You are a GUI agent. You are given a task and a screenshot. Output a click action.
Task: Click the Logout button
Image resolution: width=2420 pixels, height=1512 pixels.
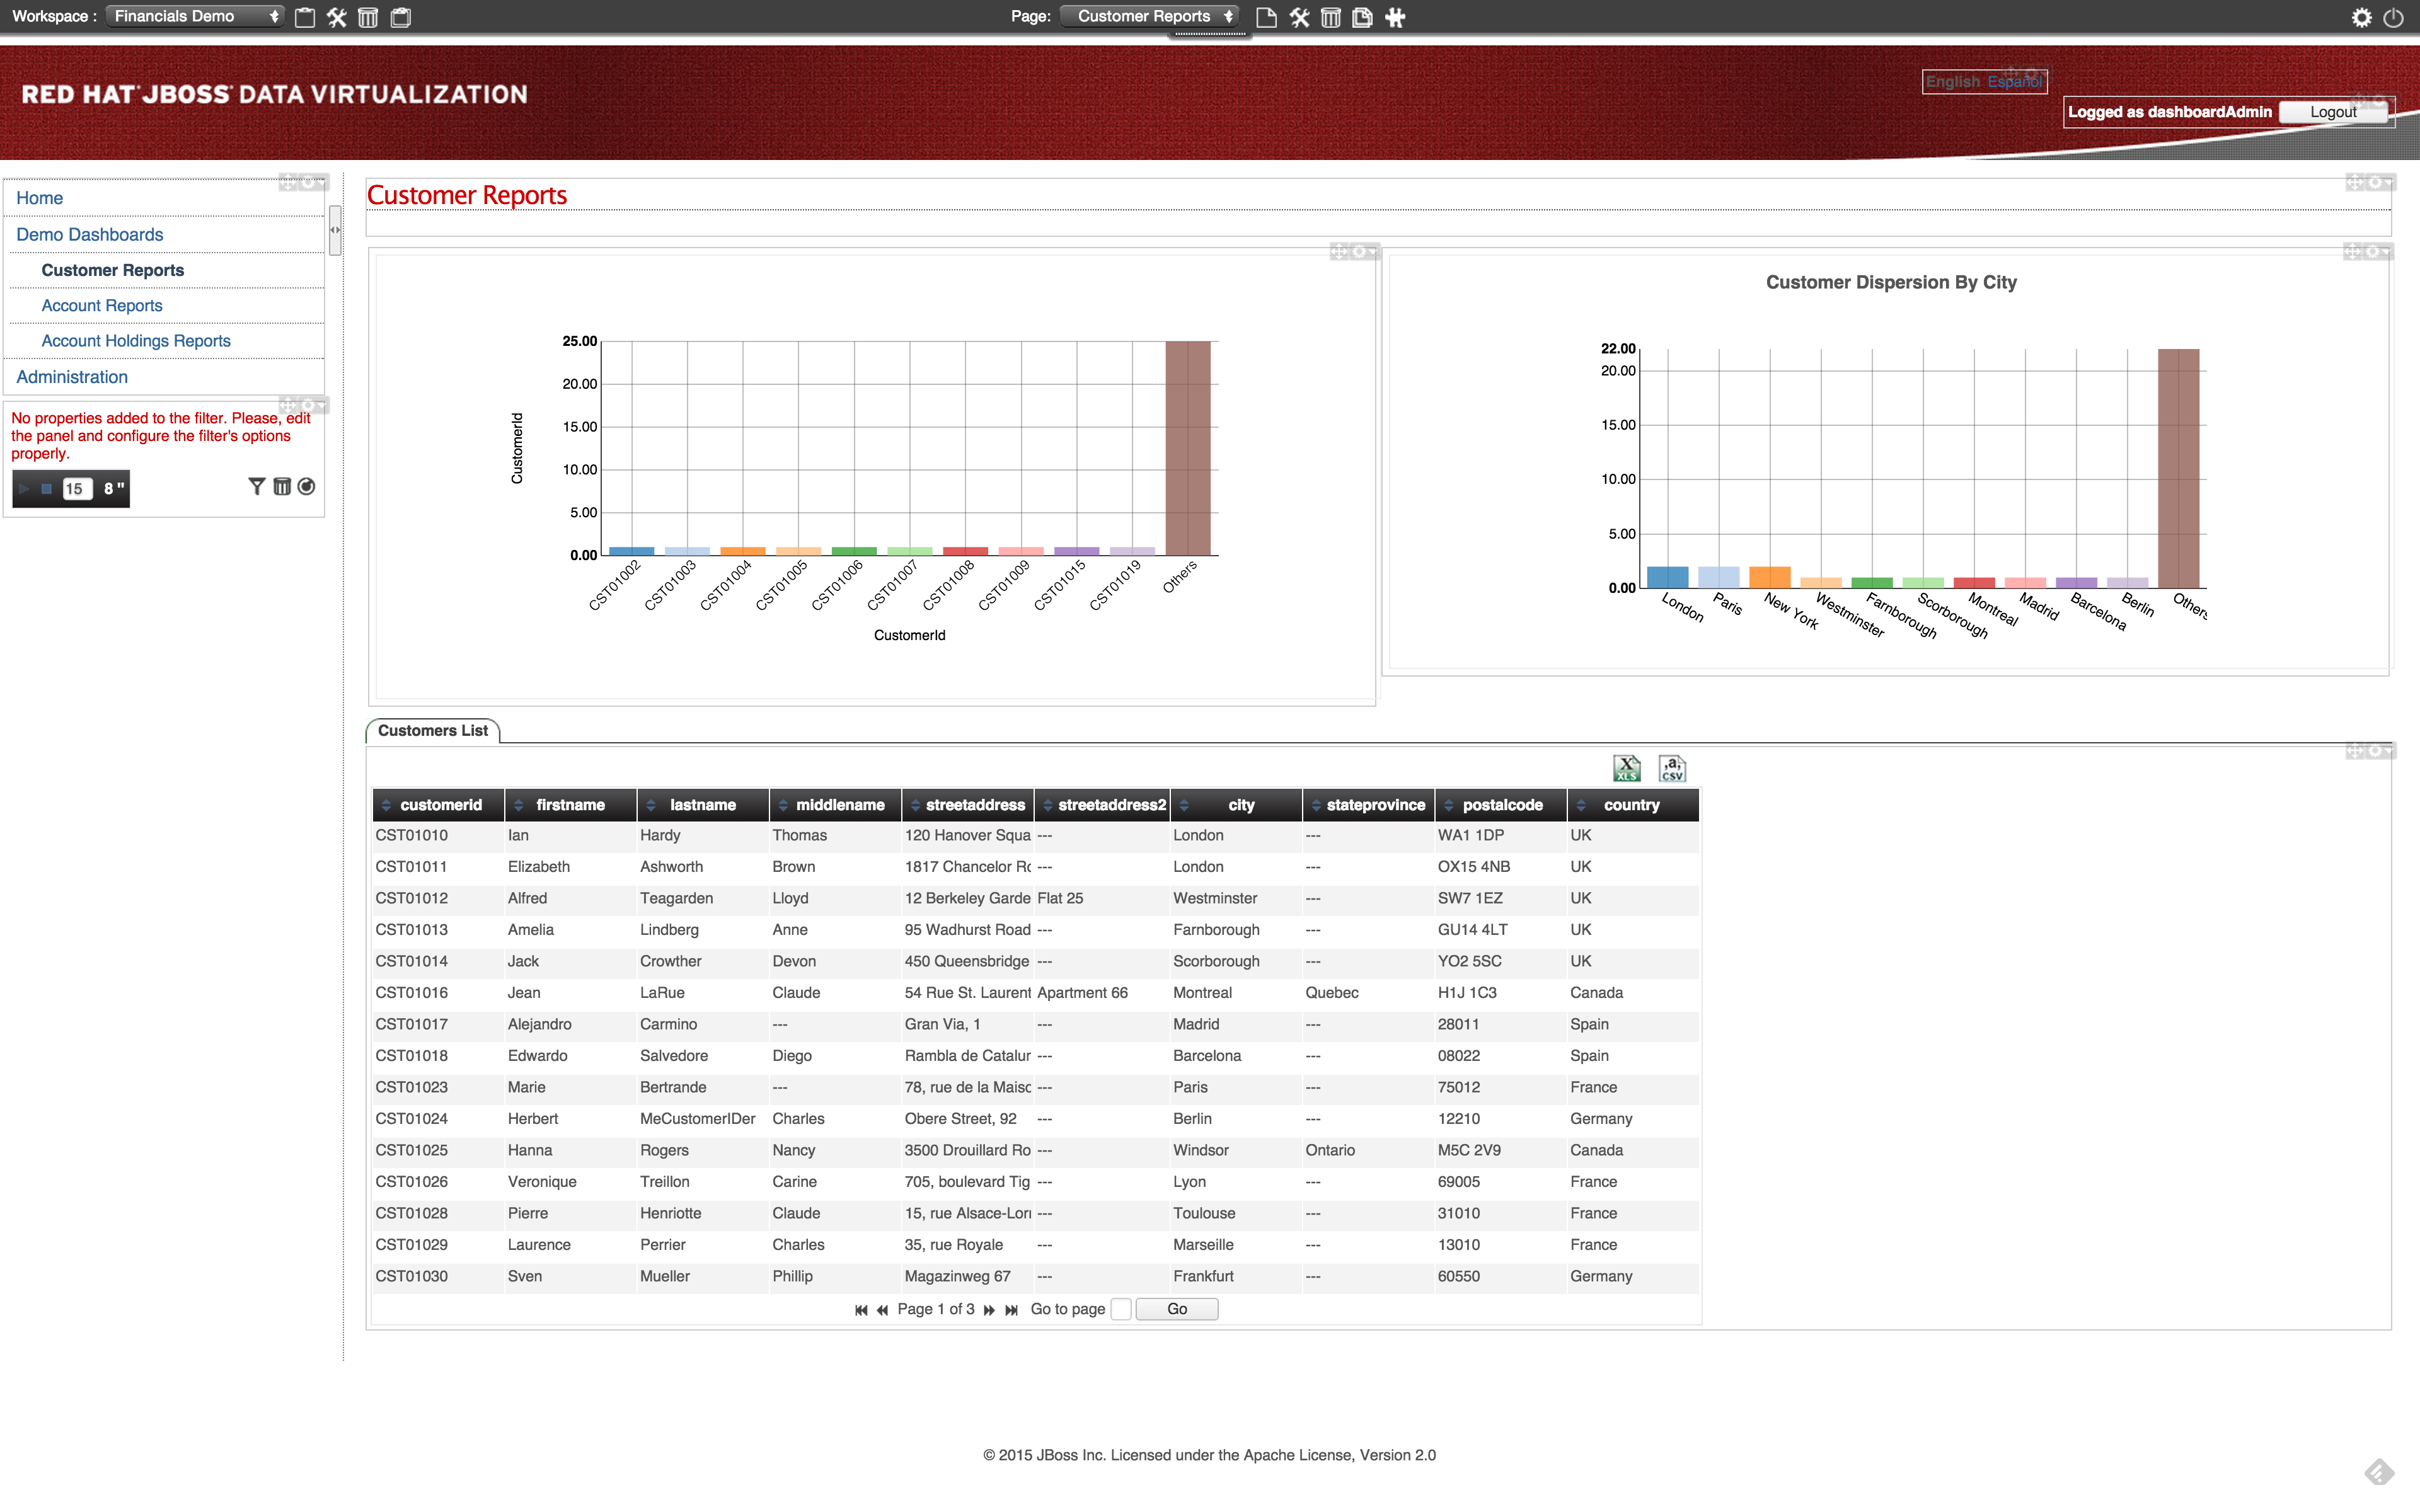2332,112
